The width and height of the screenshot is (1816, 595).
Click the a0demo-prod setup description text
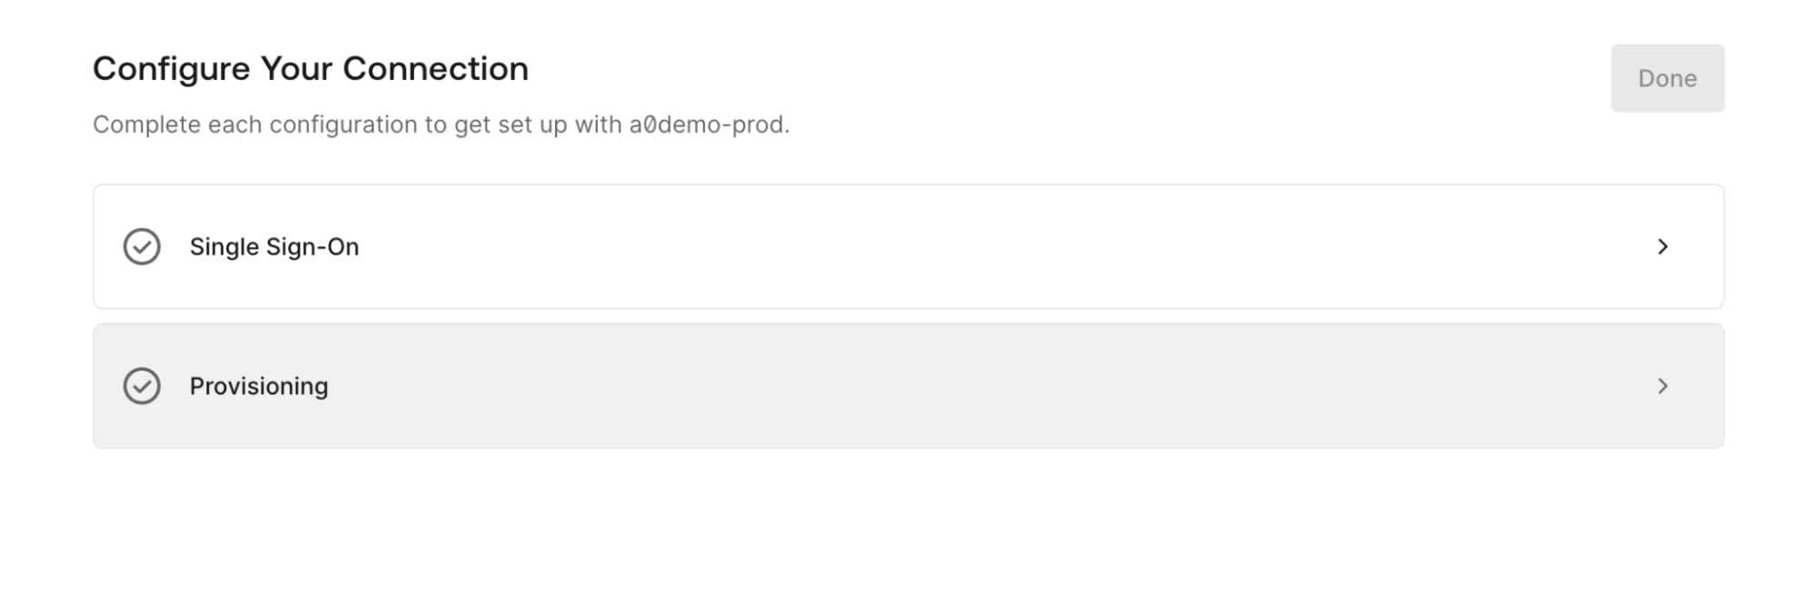point(442,125)
